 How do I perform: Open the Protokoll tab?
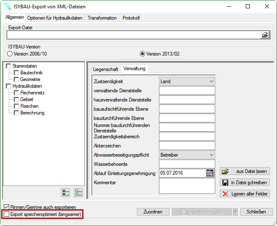click(131, 18)
